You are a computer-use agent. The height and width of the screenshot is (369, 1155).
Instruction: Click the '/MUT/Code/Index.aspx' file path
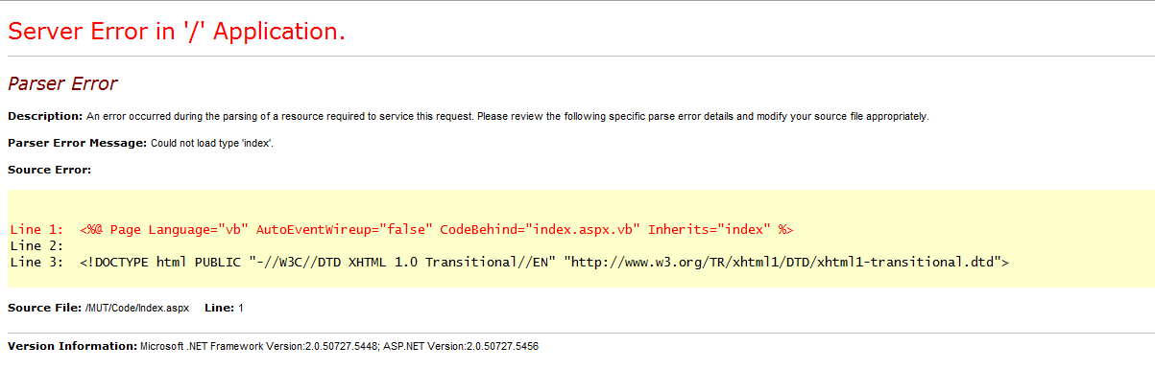[x=137, y=308]
